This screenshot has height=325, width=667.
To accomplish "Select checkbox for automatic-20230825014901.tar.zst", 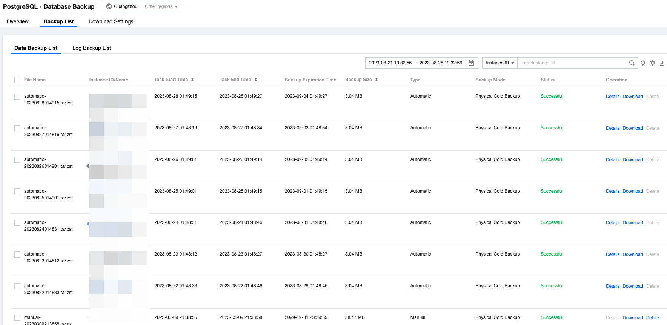I will coord(17,192).
